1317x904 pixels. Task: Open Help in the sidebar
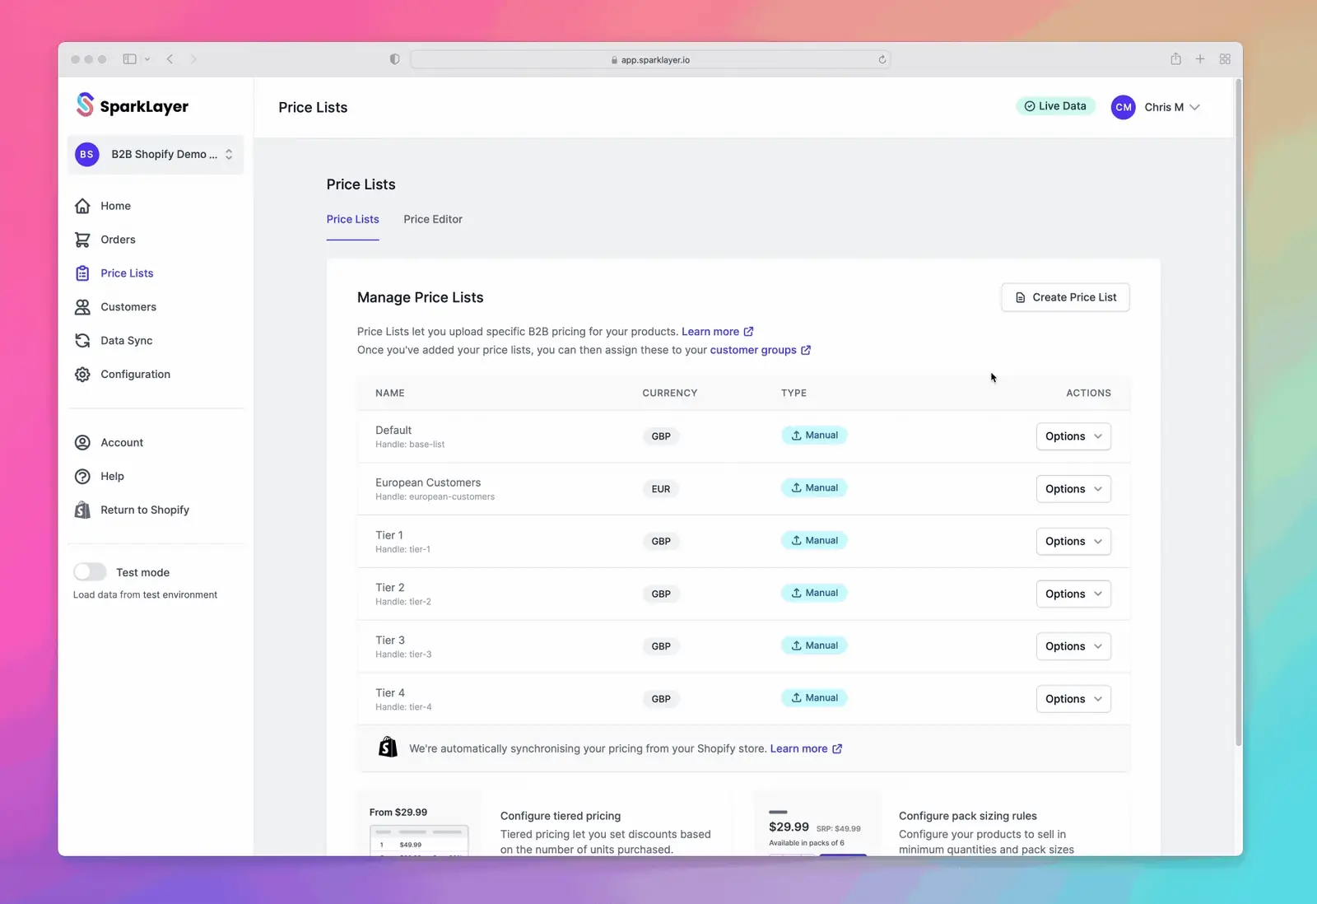tap(112, 477)
